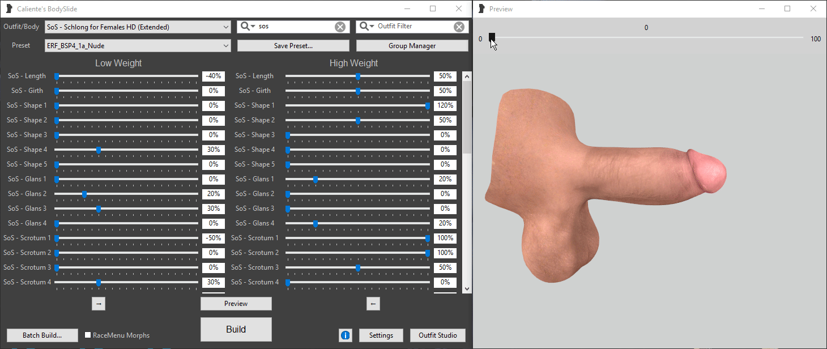
Task: Click the large Build button
Action: click(x=236, y=329)
